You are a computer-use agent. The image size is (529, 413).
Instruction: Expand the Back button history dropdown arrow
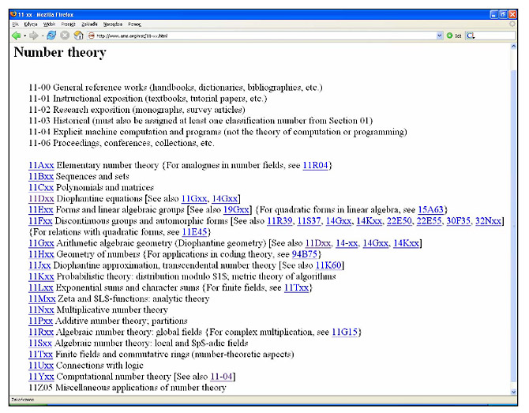(25, 36)
